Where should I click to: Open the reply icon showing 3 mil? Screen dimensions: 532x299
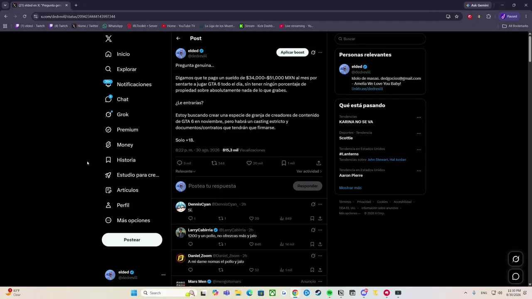(180, 163)
